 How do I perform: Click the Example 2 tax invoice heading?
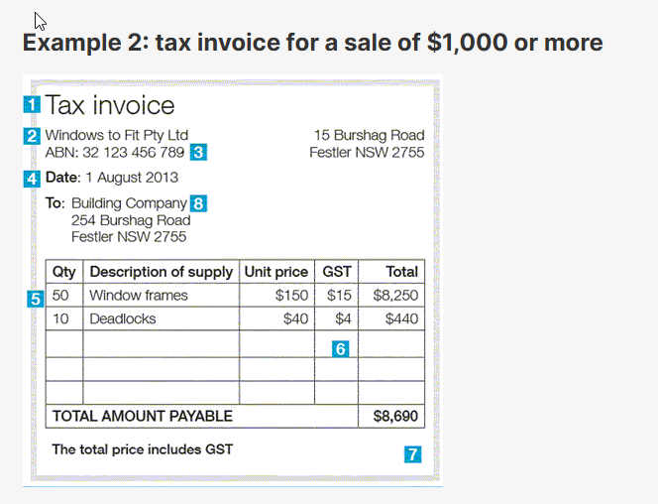(x=312, y=43)
